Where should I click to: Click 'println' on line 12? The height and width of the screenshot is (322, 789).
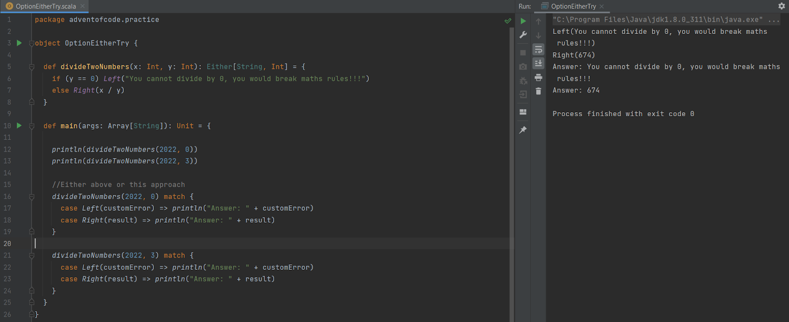tap(67, 149)
